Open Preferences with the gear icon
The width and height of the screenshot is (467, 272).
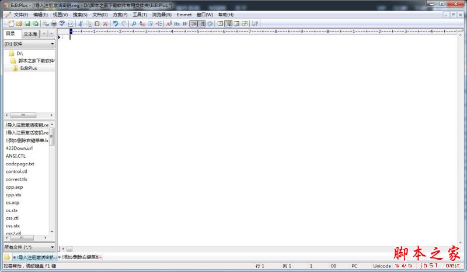pyautogui.click(x=210, y=23)
